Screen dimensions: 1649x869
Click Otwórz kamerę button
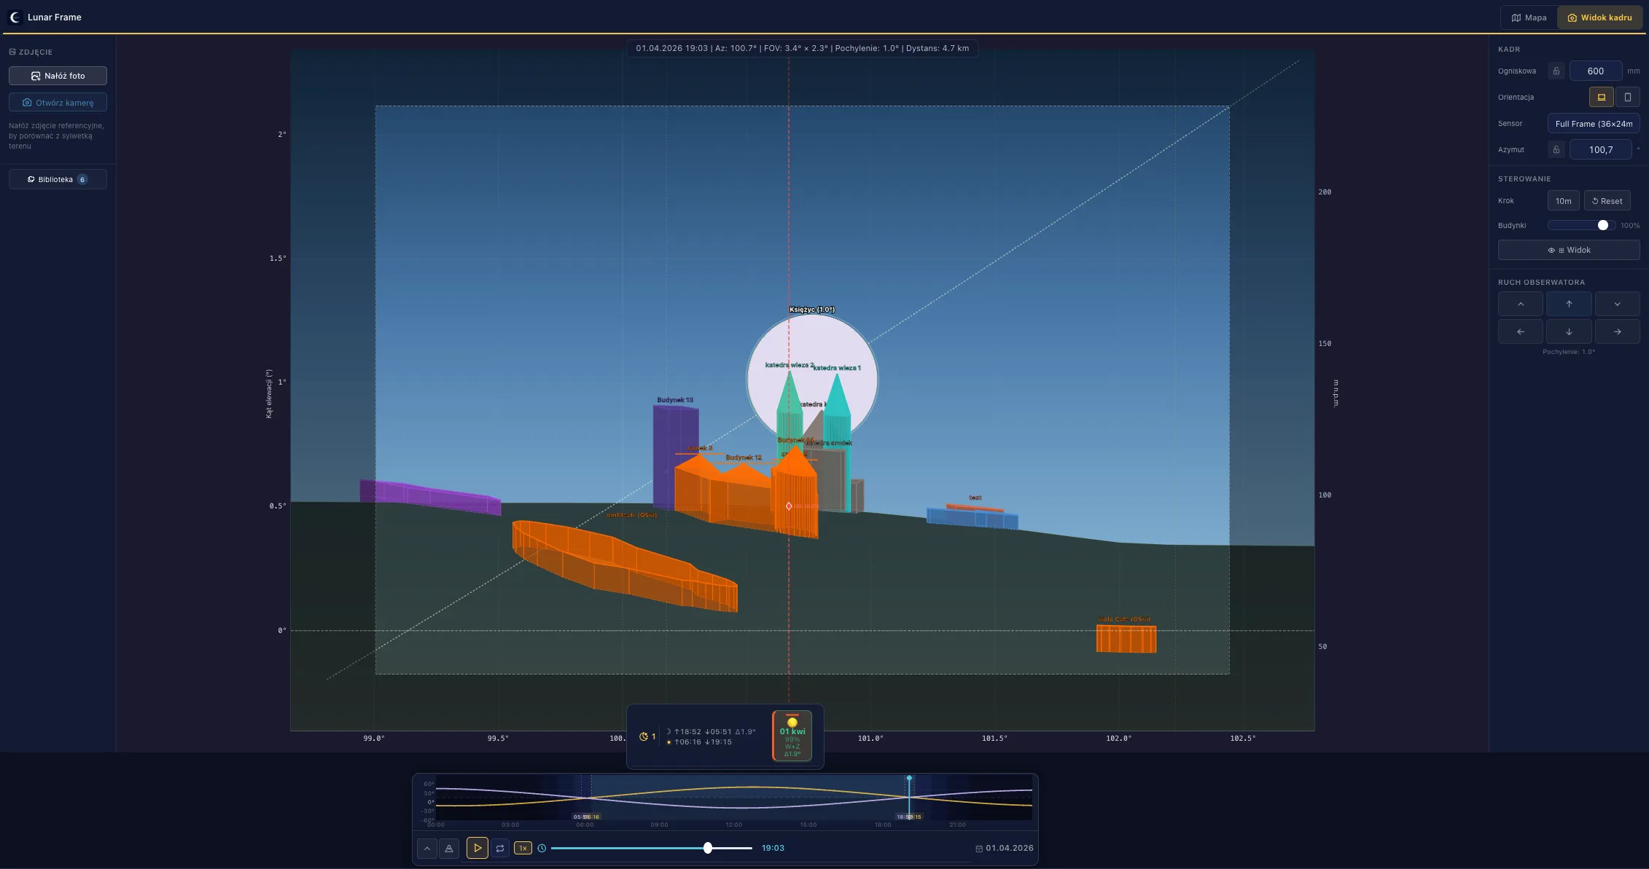(58, 103)
